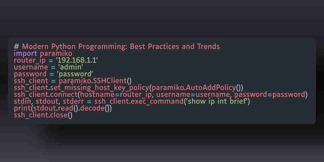Click the username value 'admin'

(x=71, y=67)
